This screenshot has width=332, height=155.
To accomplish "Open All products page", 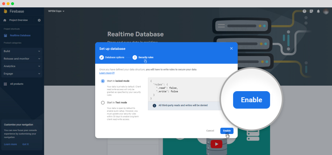I will click(x=17, y=84).
